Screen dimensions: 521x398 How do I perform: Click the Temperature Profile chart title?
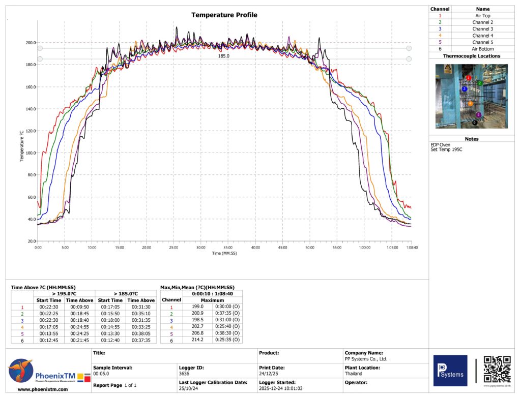tap(224, 15)
